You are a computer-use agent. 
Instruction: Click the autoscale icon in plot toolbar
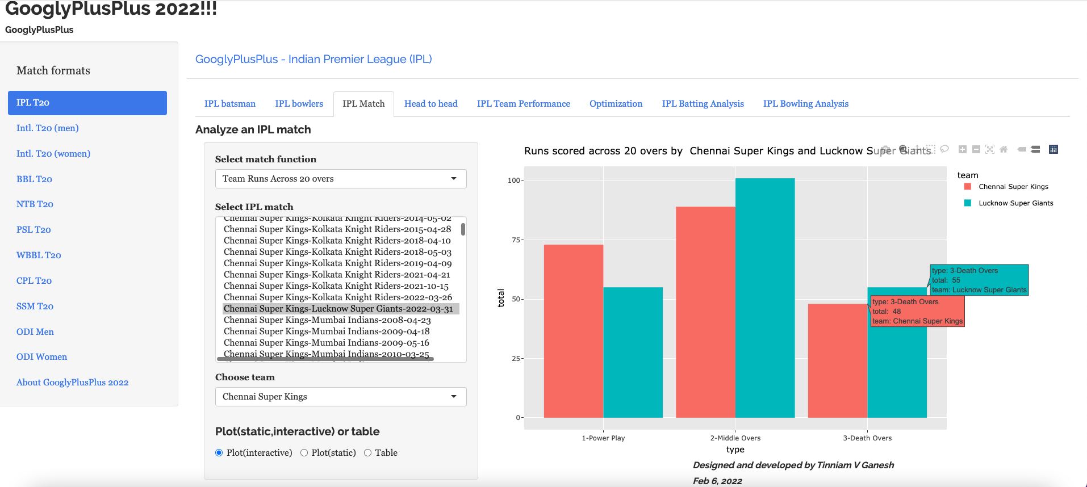[990, 149]
